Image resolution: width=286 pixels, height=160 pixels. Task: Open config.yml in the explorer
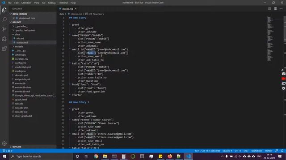pyautogui.click(x=21, y=63)
